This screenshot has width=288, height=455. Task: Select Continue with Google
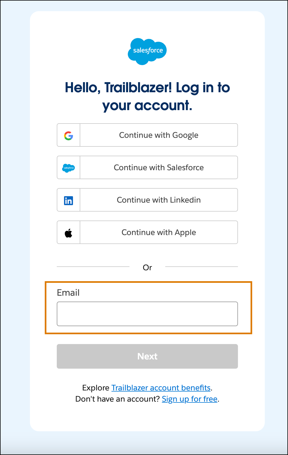click(x=159, y=135)
